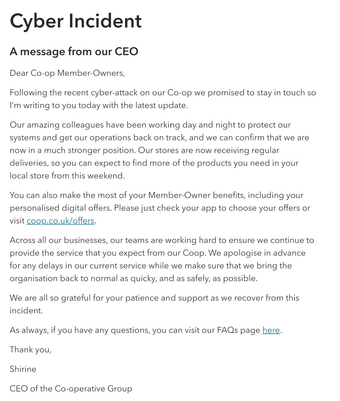The height and width of the screenshot is (401, 340).
Task: Click the word "FAQs" in the questions sentence
Action: (x=227, y=330)
